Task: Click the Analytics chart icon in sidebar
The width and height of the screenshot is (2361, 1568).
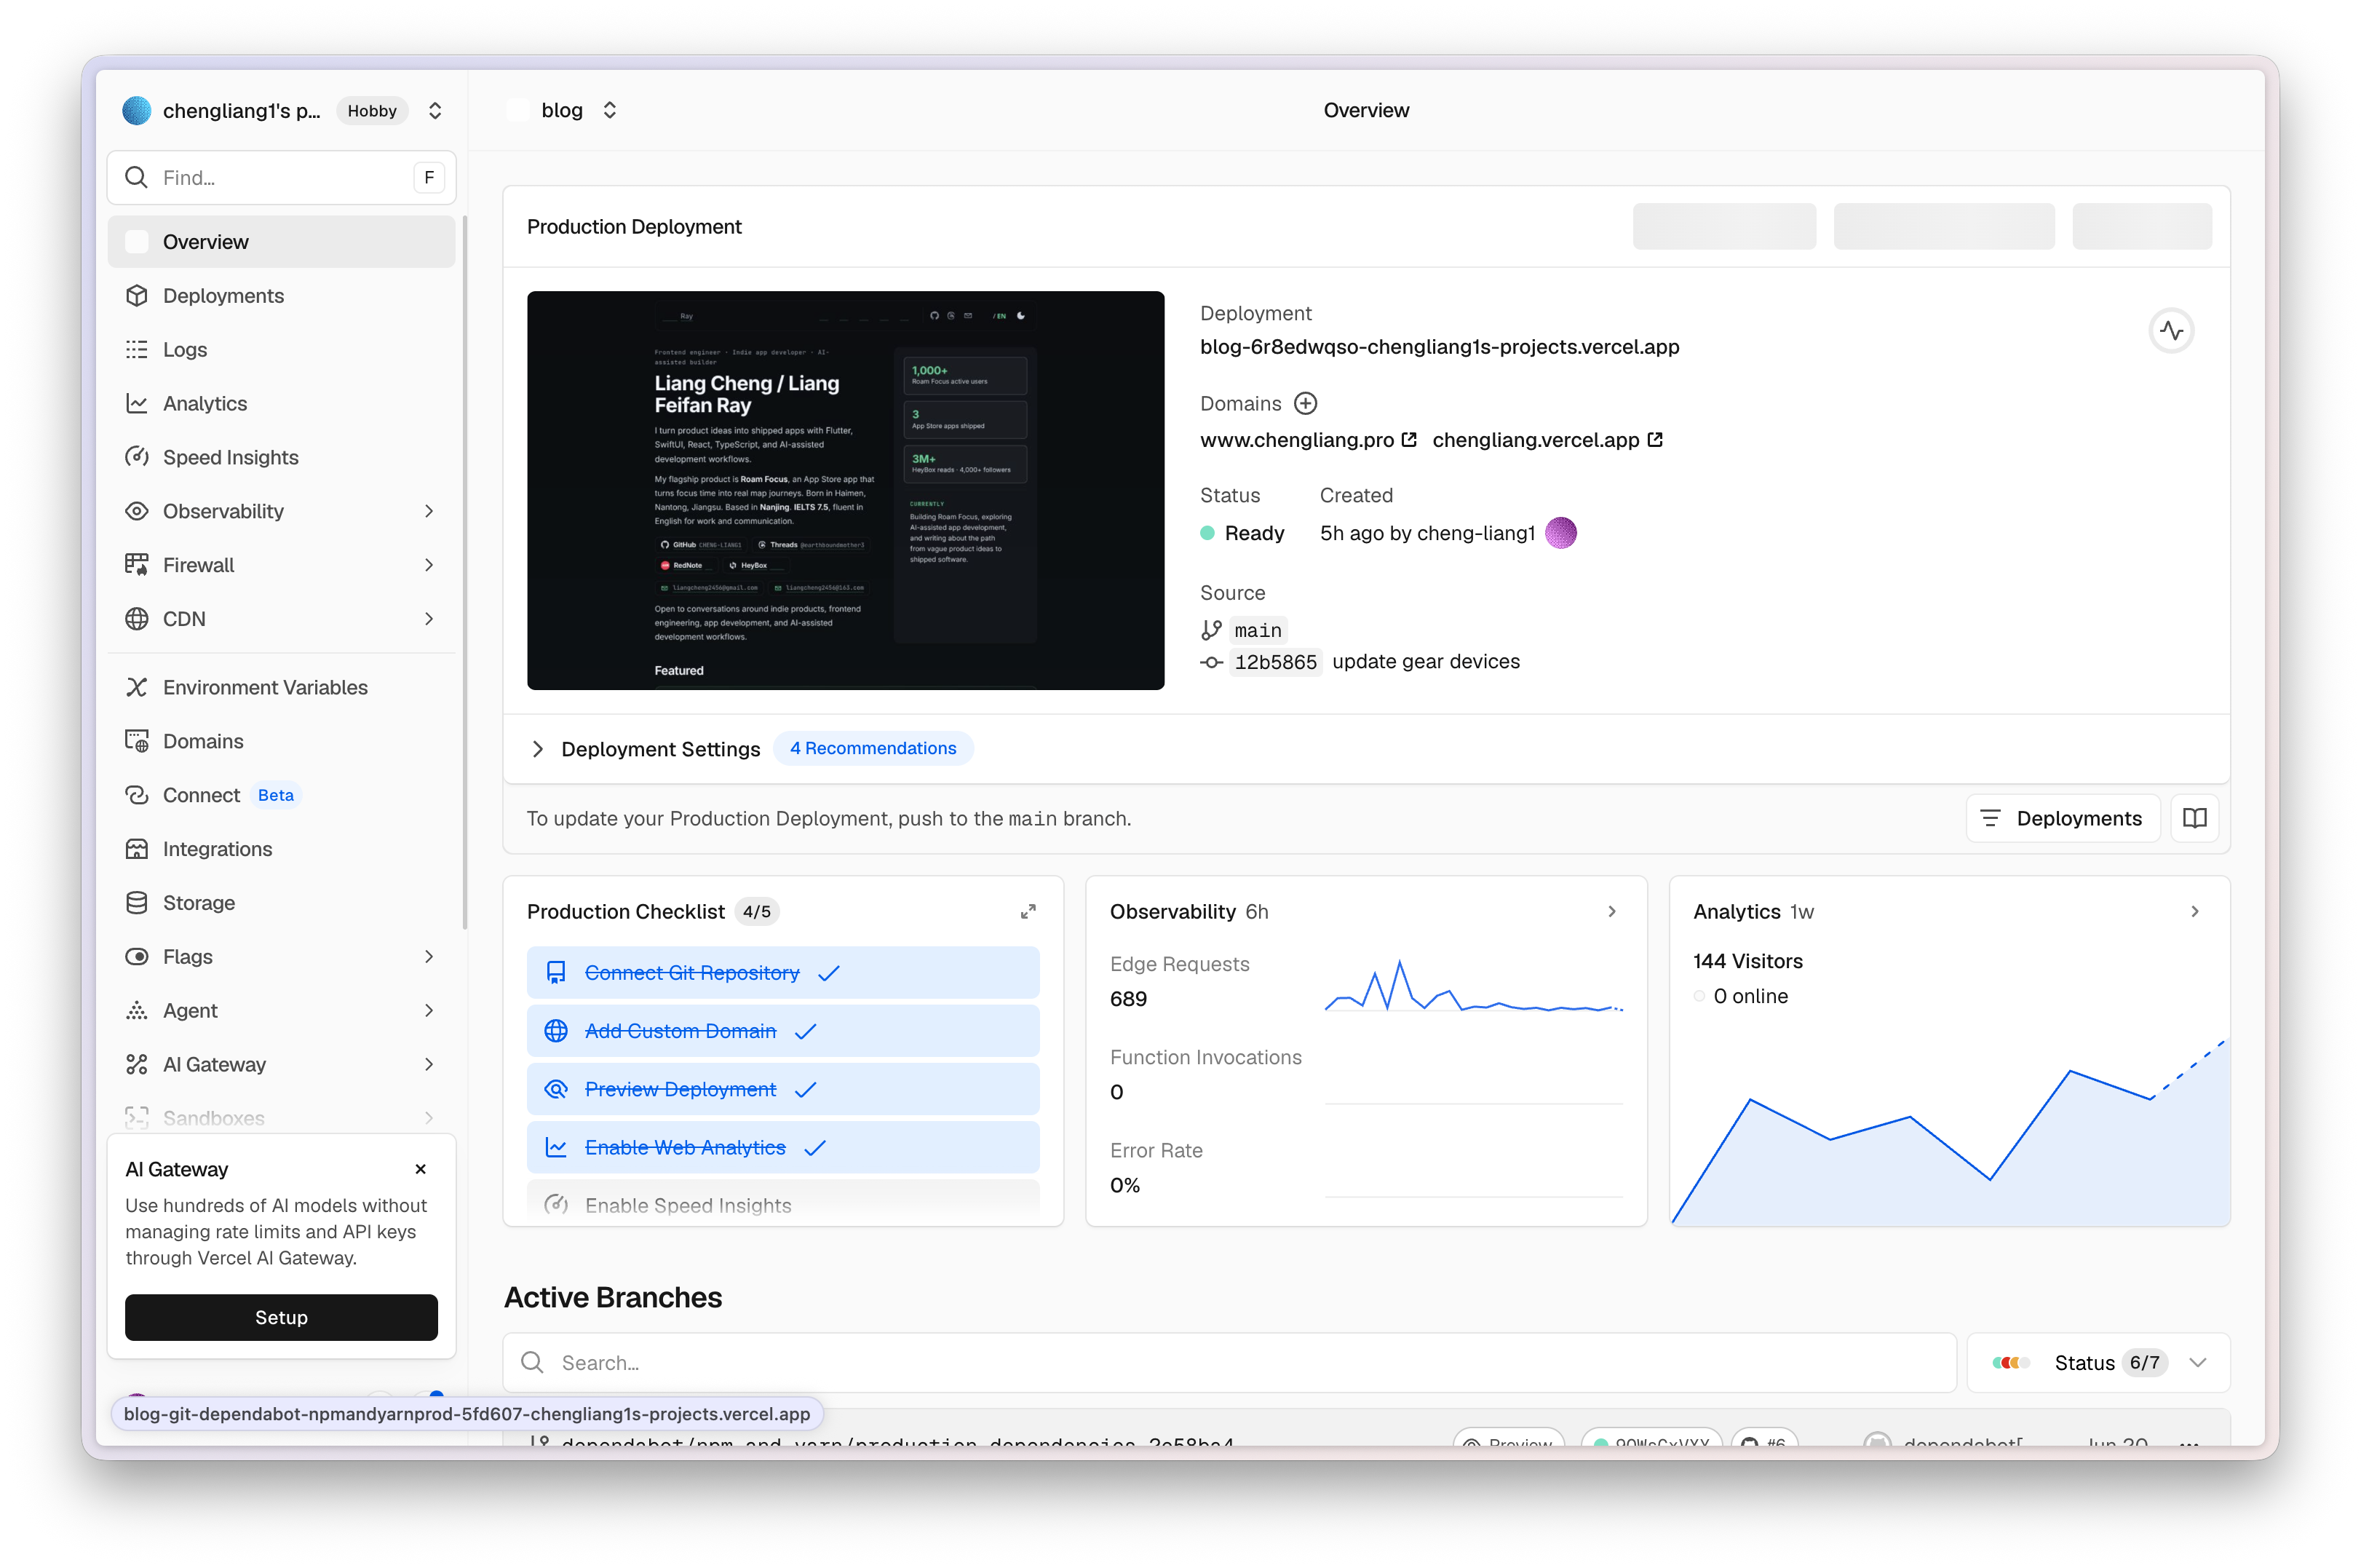Action: coord(137,404)
